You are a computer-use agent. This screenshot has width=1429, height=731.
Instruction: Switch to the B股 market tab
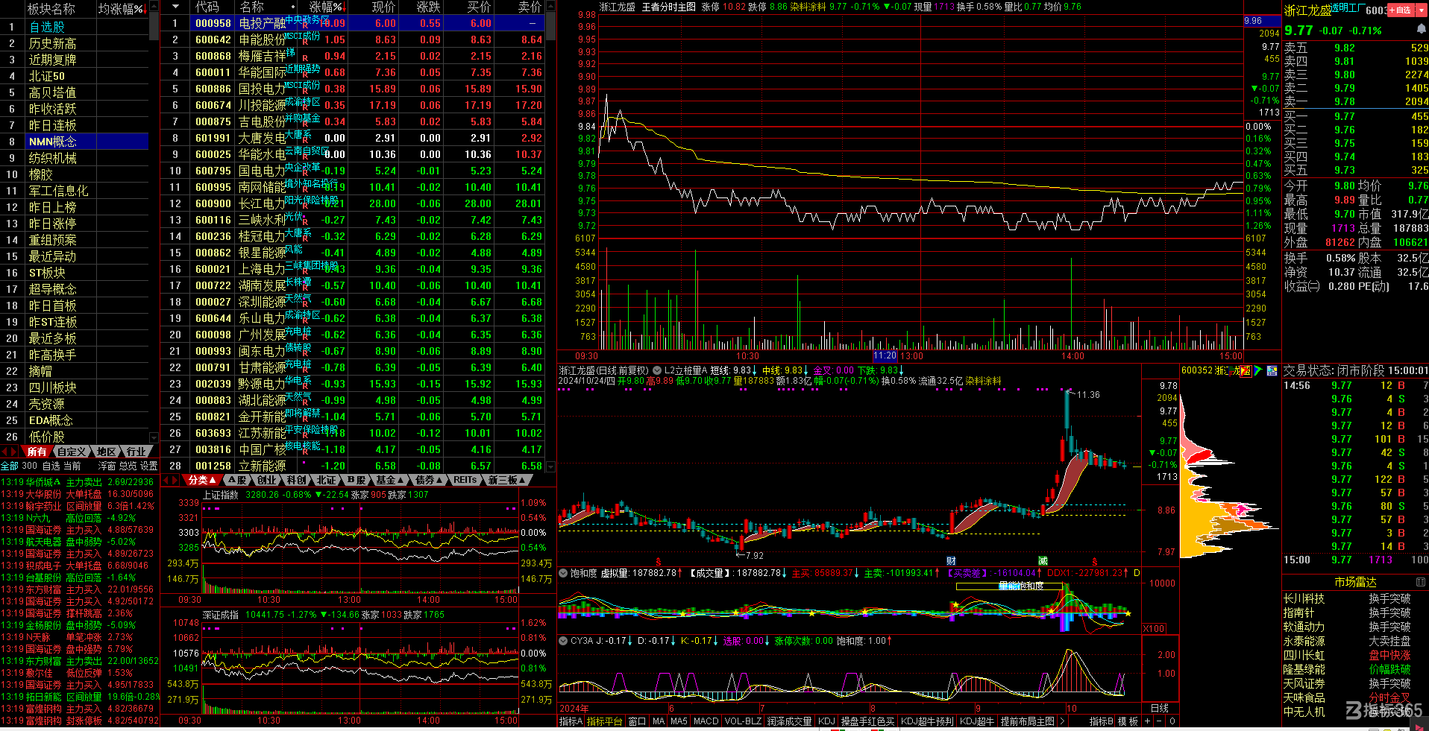pos(357,480)
